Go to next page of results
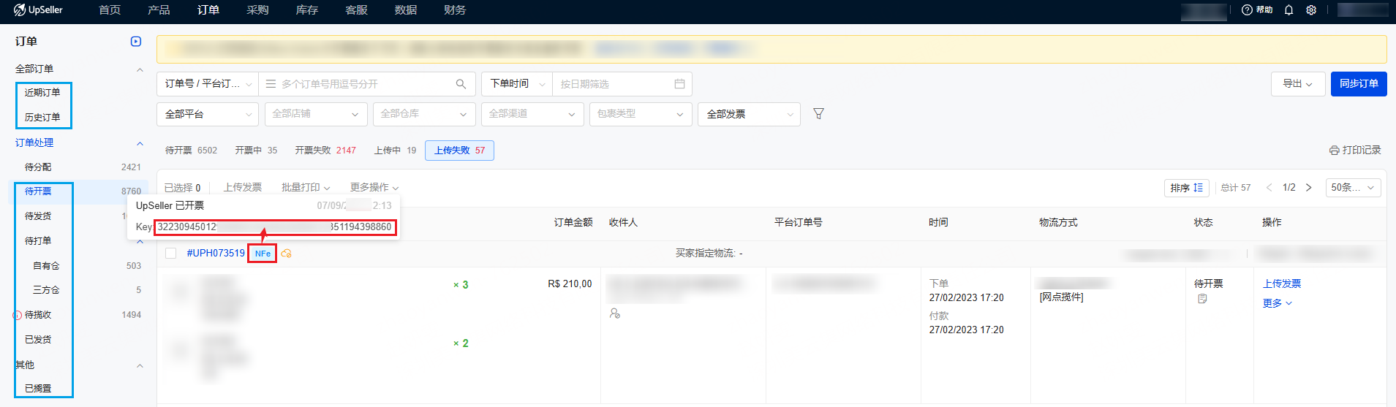This screenshot has height=407, width=1396. click(1308, 188)
